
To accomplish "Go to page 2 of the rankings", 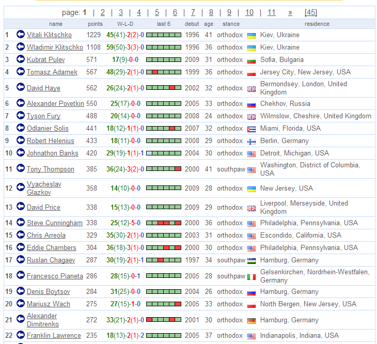I will coord(103,12).
